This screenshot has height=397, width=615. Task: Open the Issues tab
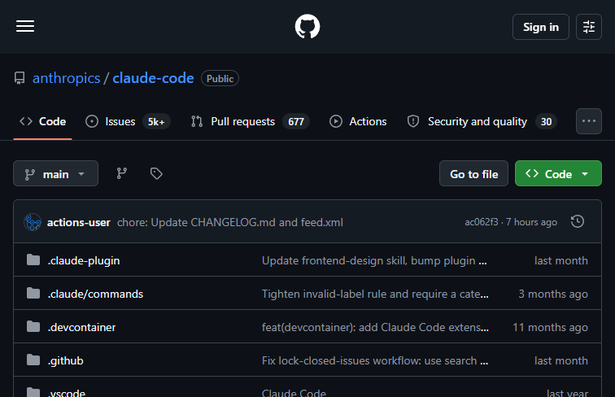(128, 121)
